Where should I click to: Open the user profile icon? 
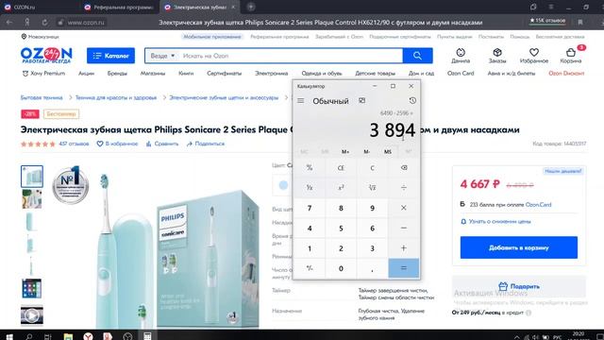tap(461, 56)
